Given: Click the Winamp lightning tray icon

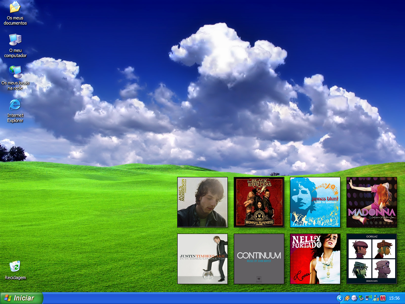Looking at the screenshot, I should coord(347,298).
